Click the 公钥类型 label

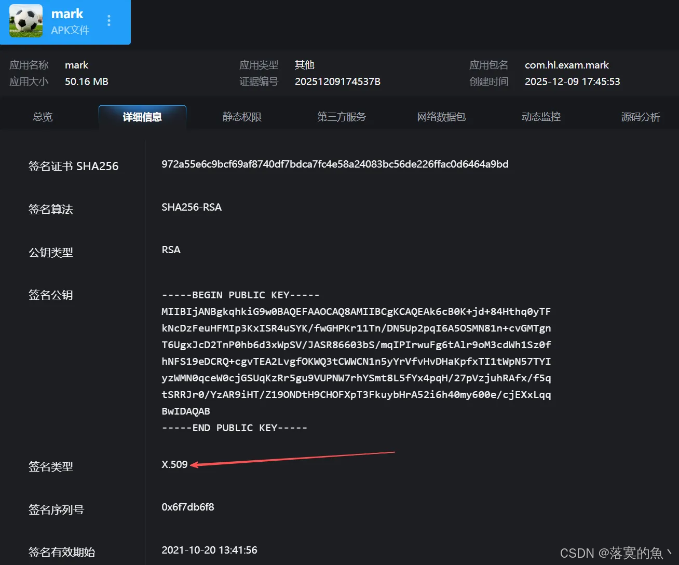(50, 252)
